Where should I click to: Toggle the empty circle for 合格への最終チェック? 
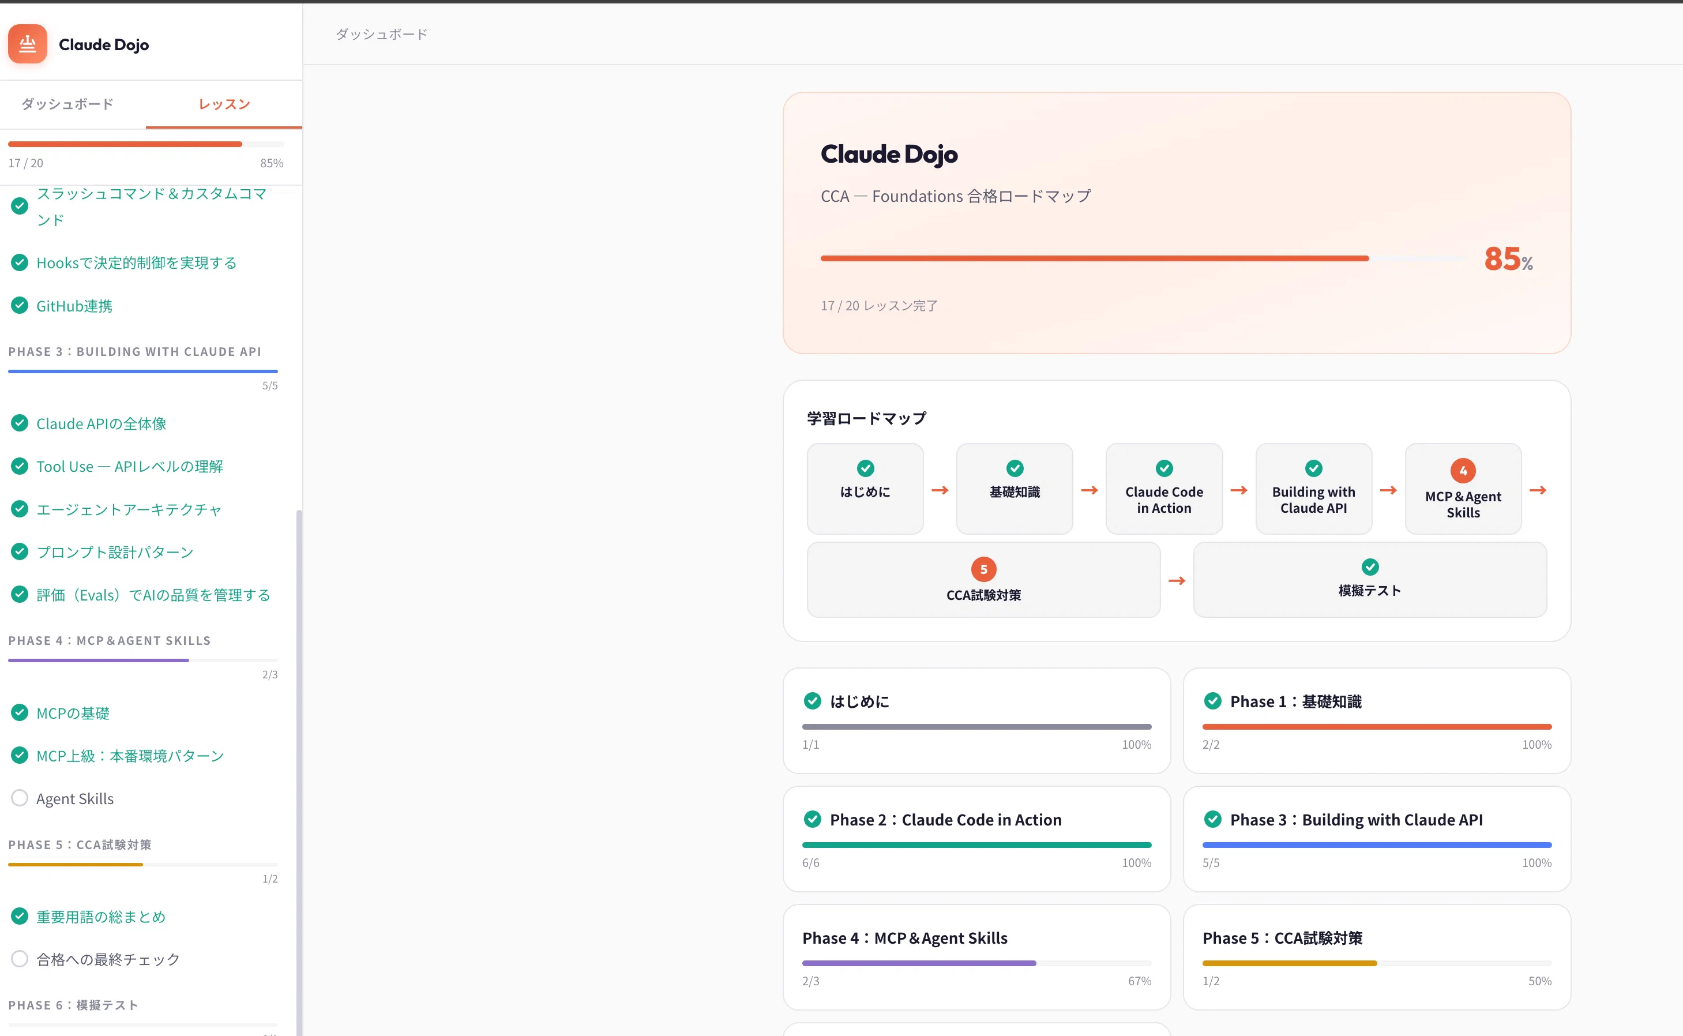click(20, 959)
